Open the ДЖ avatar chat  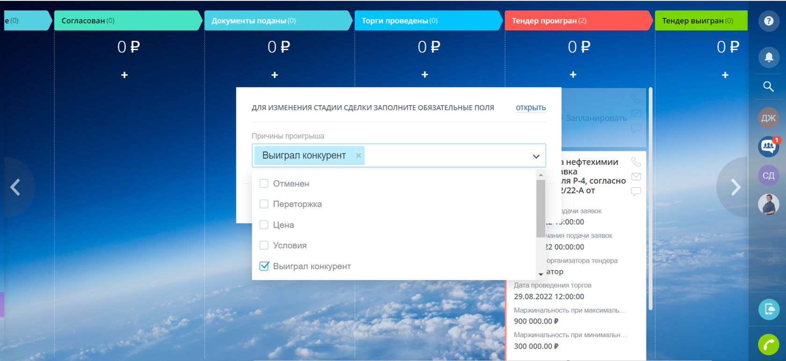pyautogui.click(x=768, y=118)
